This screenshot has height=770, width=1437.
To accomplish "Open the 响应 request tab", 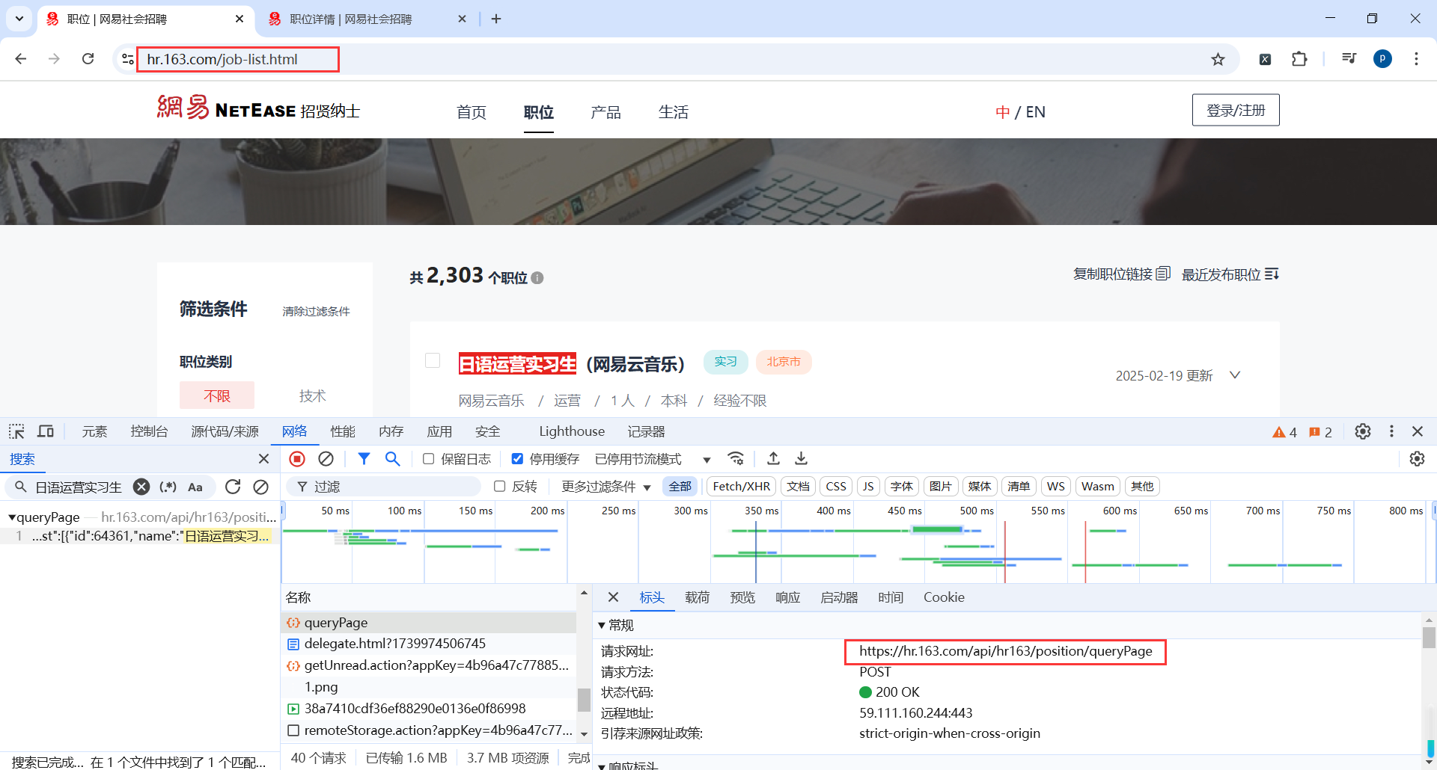I will [787, 597].
